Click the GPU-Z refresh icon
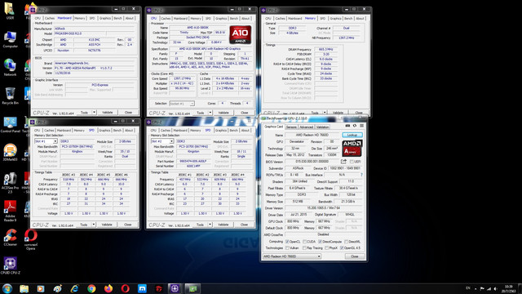The width and height of the screenshot is (522, 294). tap(355, 126)
